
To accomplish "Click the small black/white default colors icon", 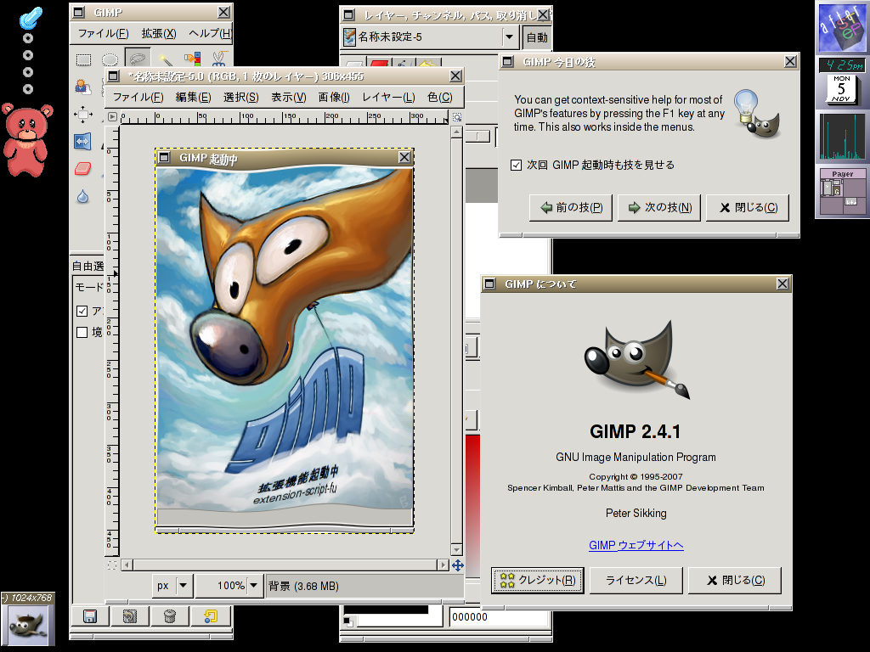I will (x=347, y=621).
